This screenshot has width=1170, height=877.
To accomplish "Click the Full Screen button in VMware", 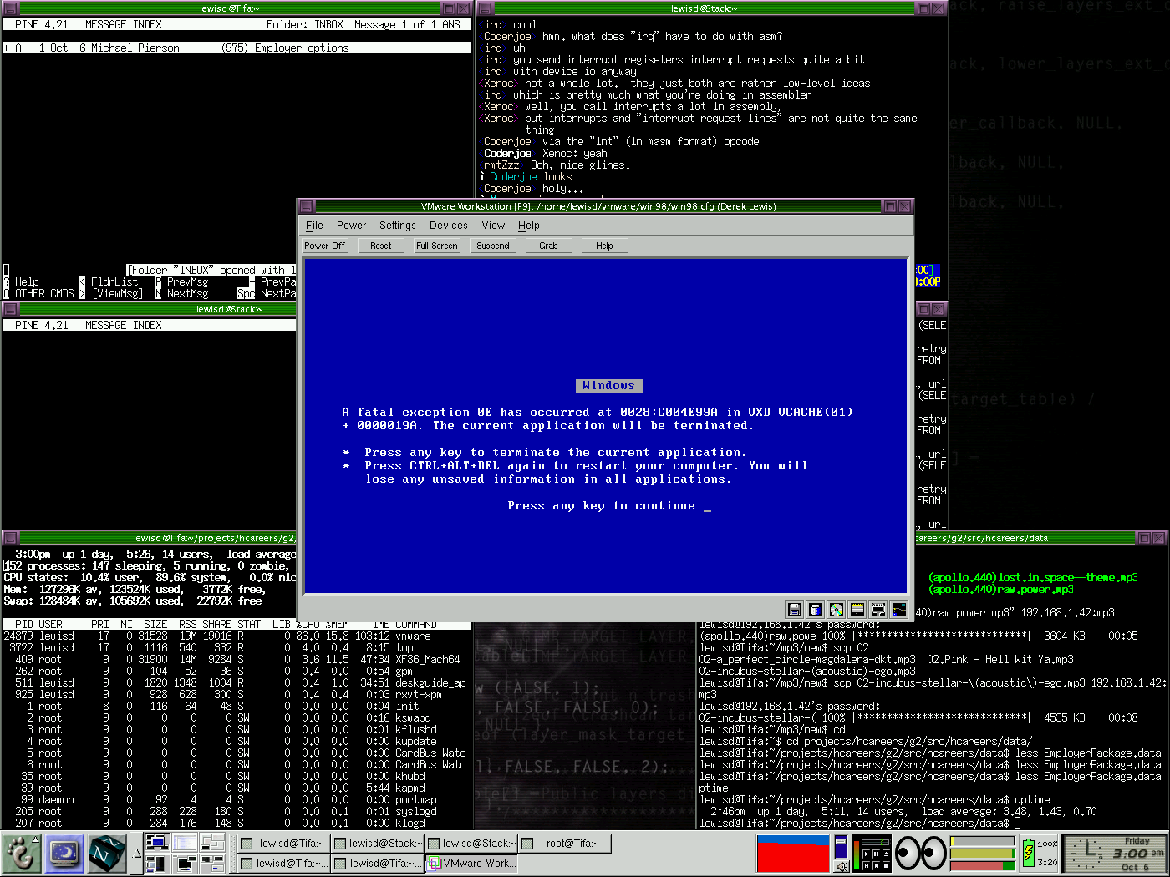I will [x=437, y=246].
